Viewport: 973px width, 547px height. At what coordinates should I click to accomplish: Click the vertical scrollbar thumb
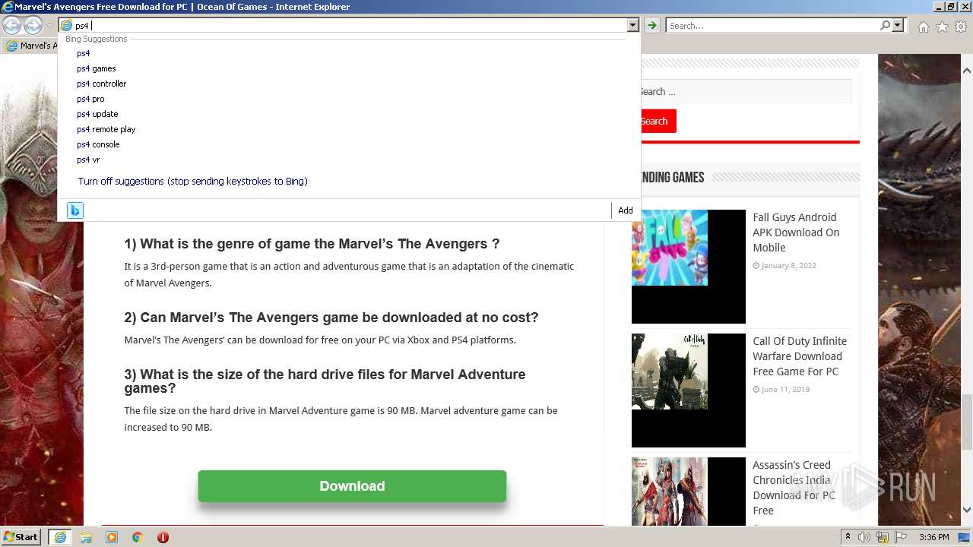point(966,422)
